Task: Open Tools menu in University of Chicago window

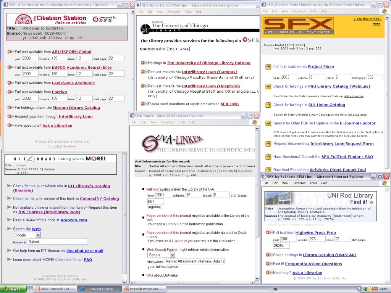Action: pyautogui.click(x=188, y=12)
